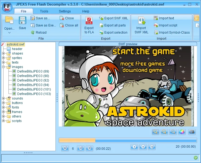Expand the texts folder

tap(3, 62)
